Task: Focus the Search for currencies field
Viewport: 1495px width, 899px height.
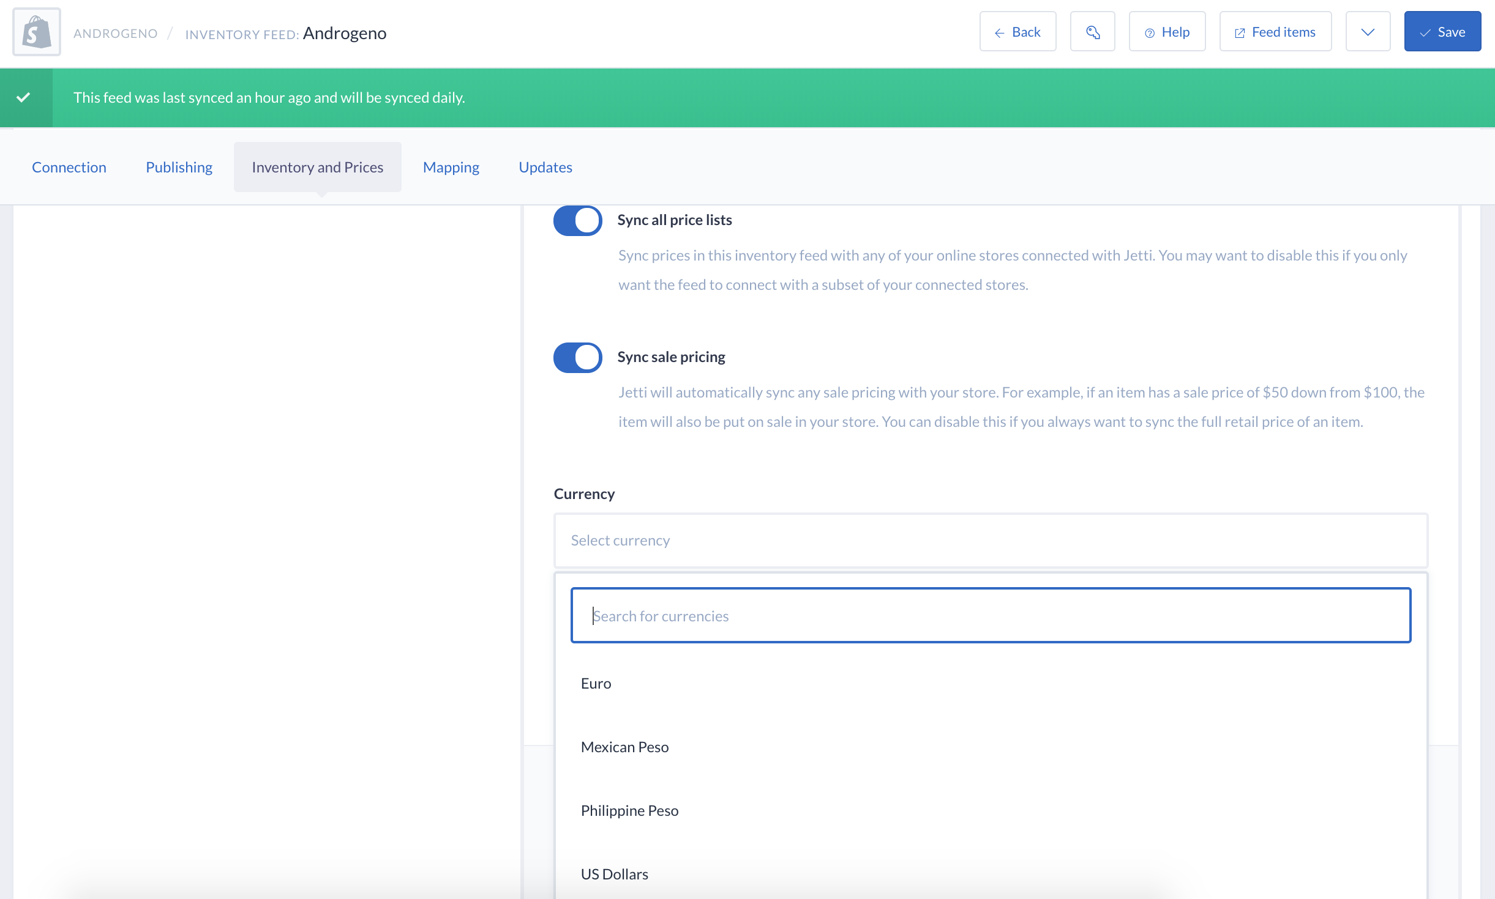Action: pos(991,616)
